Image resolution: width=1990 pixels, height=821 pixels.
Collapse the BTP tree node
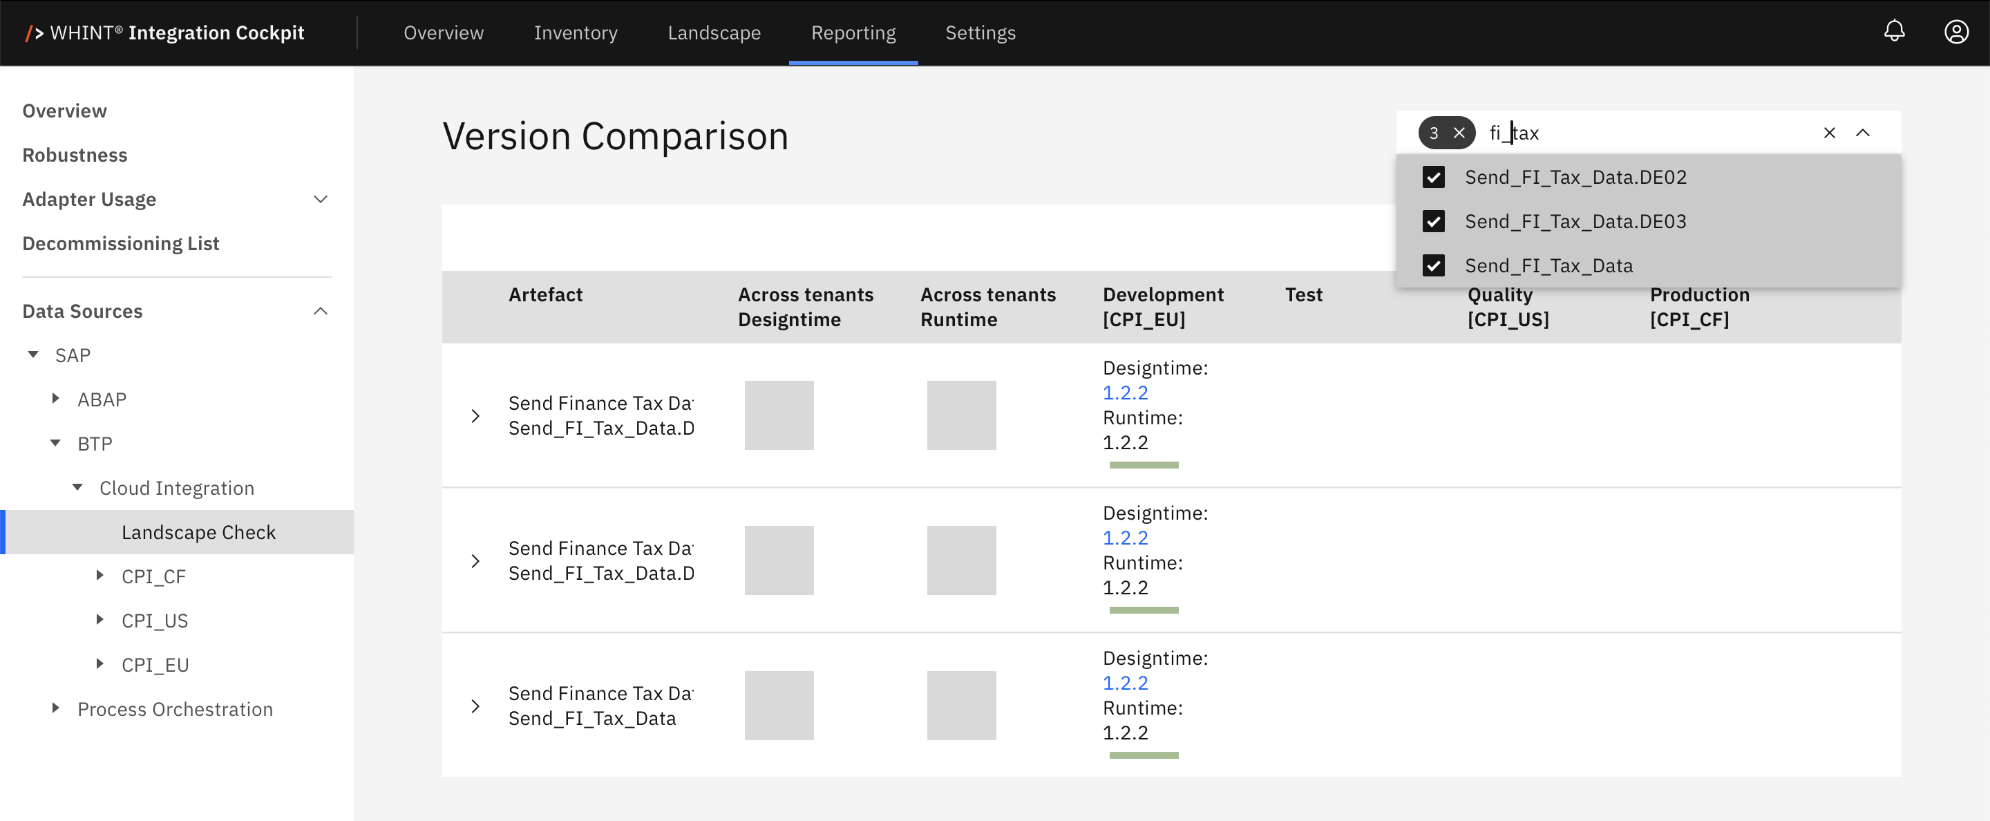pyautogui.click(x=55, y=443)
